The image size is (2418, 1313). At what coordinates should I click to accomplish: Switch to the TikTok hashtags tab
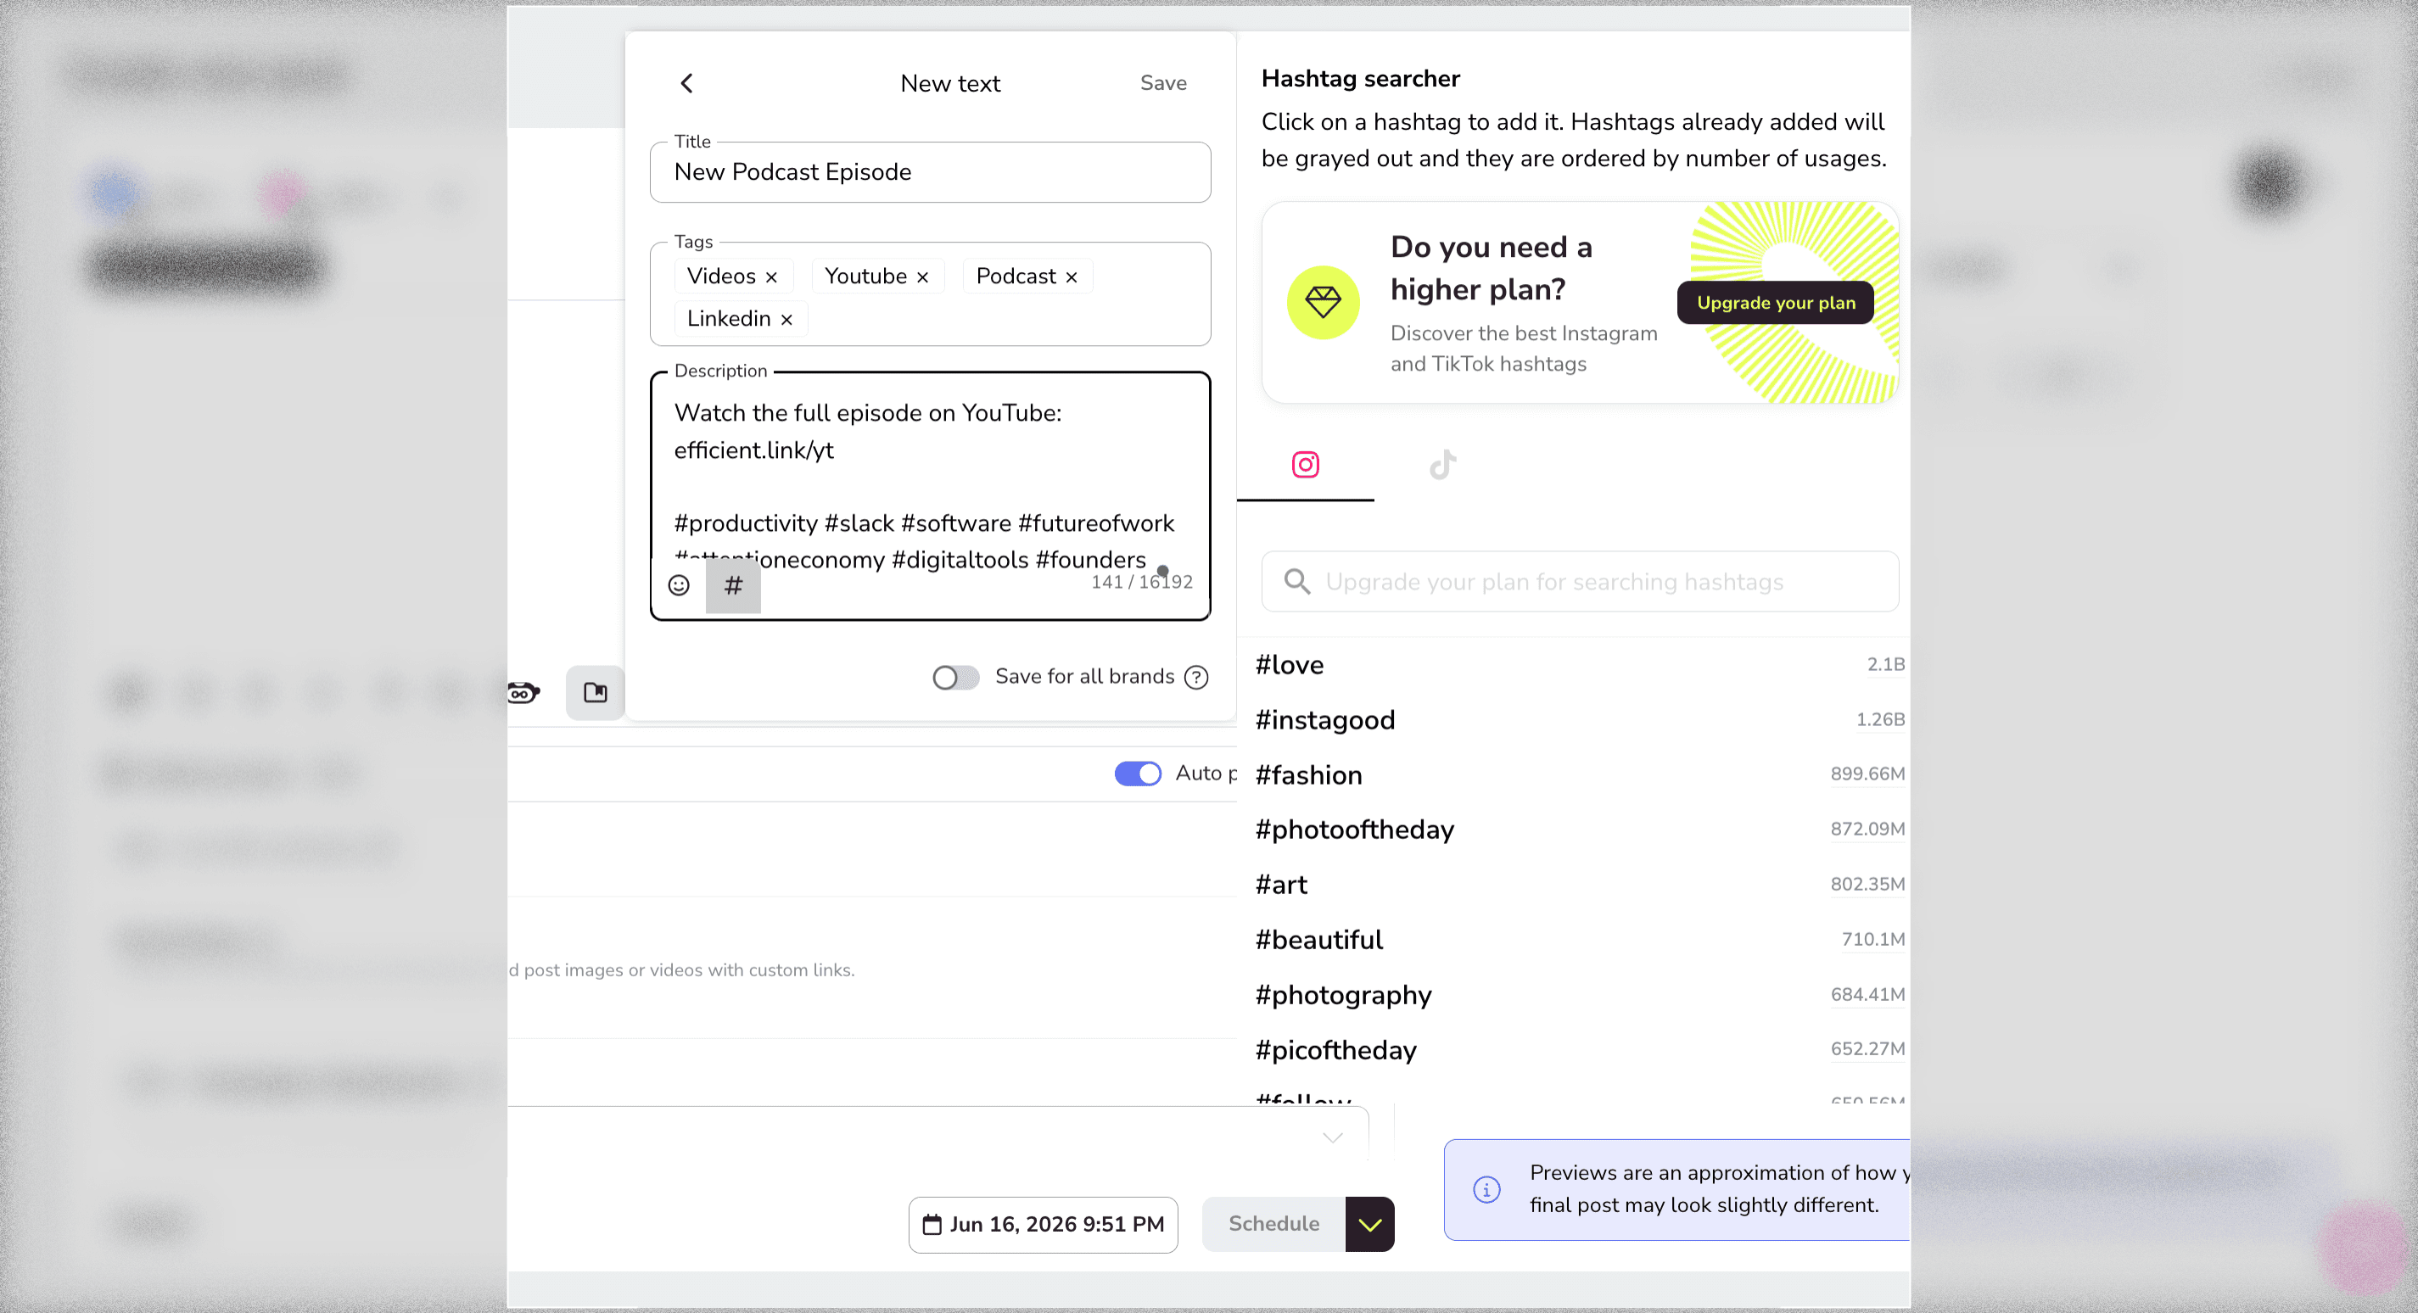click(x=1442, y=465)
